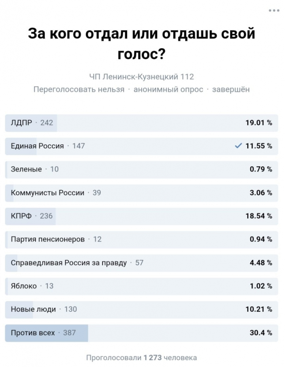Open the ЧП Ленинск-Кузнецкий 112 community link

(x=142, y=77)
